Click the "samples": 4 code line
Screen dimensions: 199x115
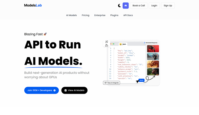pyautogui.click(x=123, y=62)
